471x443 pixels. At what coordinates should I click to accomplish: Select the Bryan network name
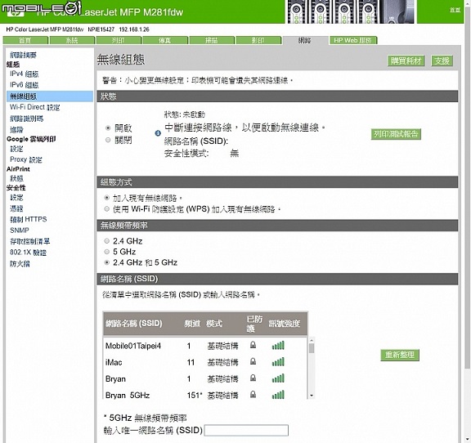(115, 379)
